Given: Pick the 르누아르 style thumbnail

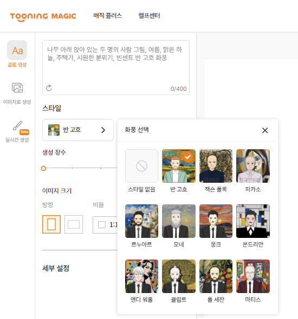Looking at the screenshot, I should click(141, 221).
